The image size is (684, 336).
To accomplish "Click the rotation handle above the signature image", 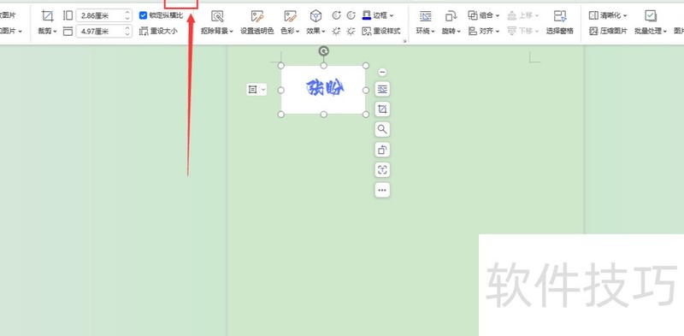I will [x=323, y=51].
